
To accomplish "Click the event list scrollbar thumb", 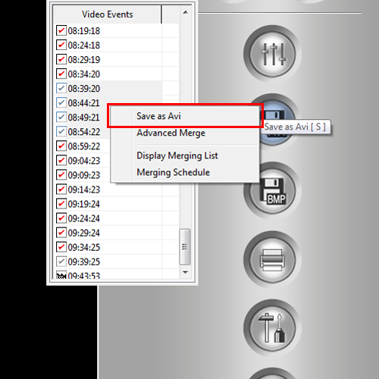I will pyautogui.click(x=185, y=247).
